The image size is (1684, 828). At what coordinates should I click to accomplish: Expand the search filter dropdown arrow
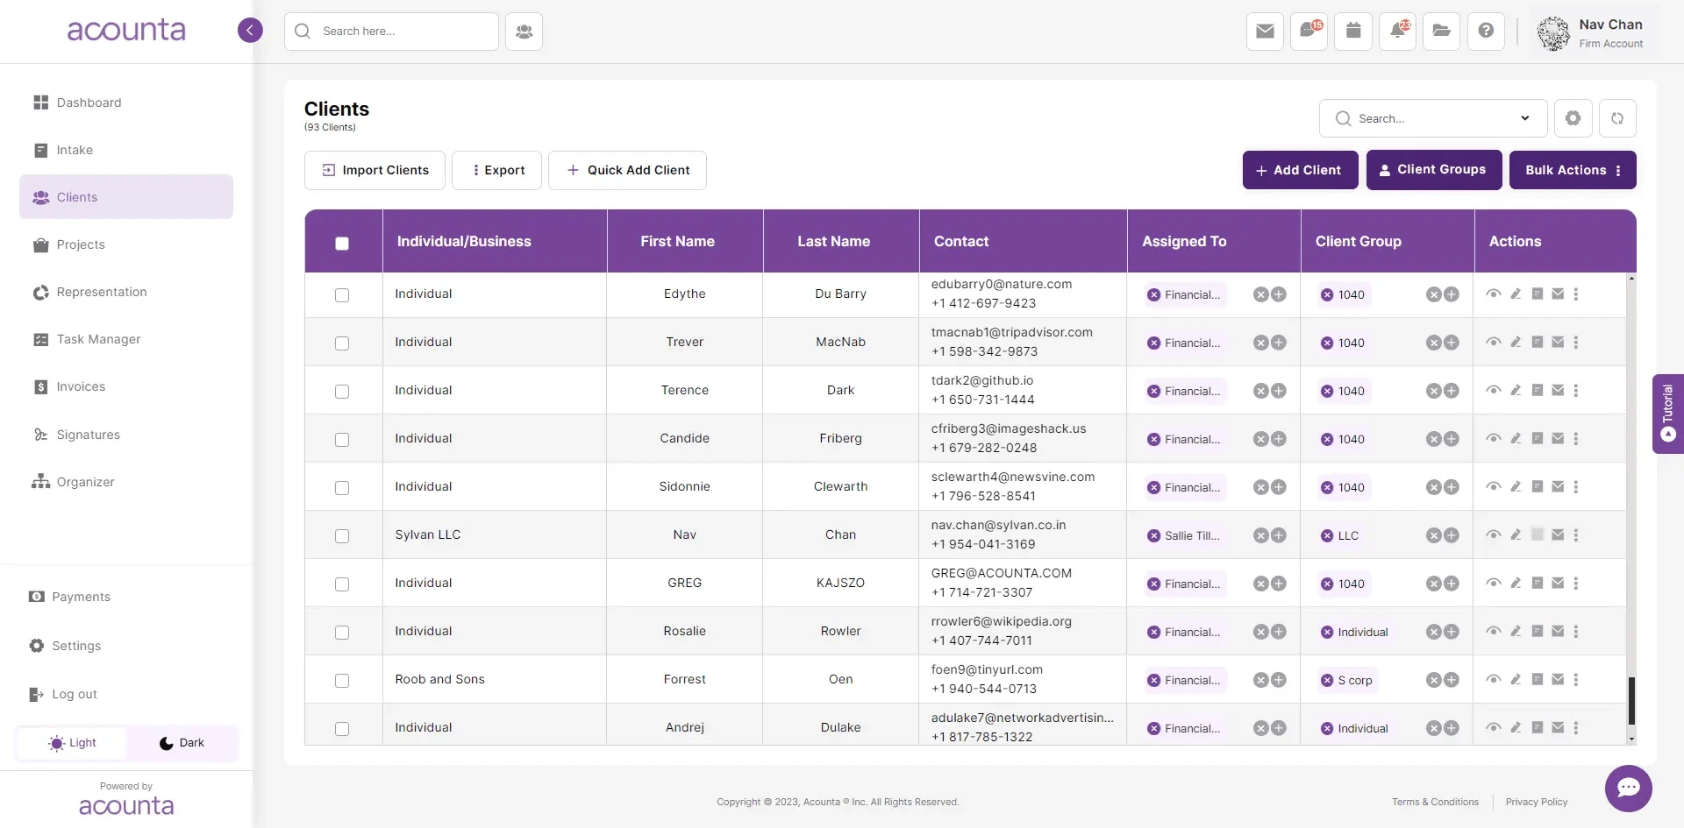pyautogui.click(x=1526, y=117)
